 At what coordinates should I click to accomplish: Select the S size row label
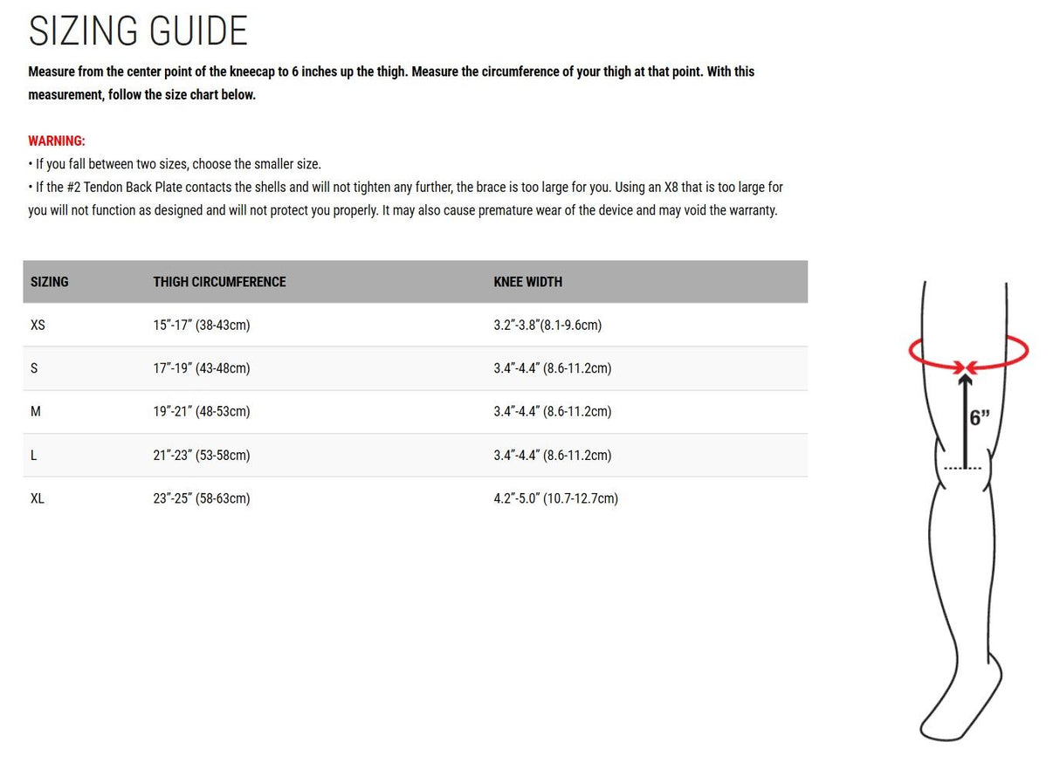click(x=34, y=368)
